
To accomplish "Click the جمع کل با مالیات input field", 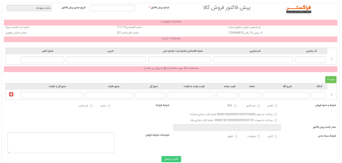I will (52, 95).
